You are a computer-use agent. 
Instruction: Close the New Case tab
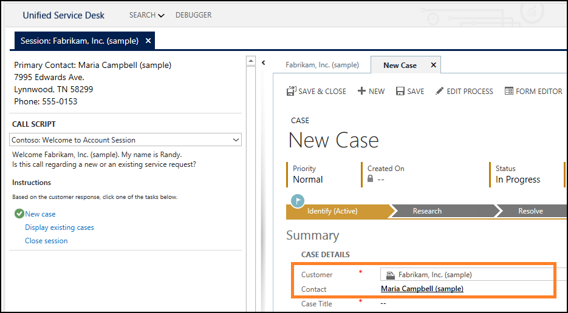pos(433,65)
